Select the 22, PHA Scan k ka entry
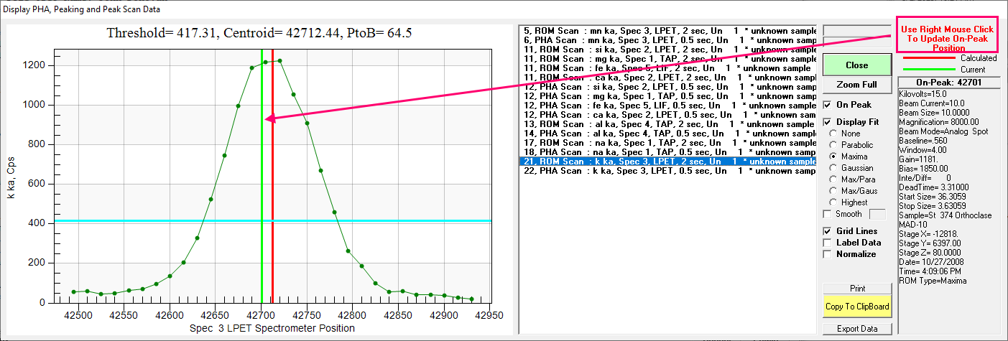 pyautogui.click(x=668, y=171)
